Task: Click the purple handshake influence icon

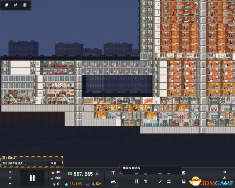Action: [x=88, y=184]
